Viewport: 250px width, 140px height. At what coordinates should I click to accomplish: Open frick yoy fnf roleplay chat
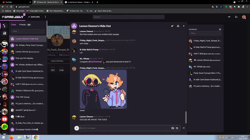[x=28, y=58]
